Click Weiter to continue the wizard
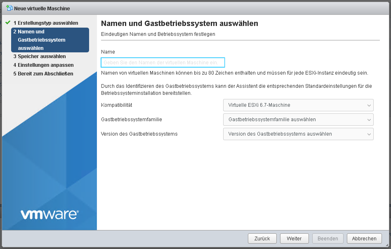Viewport: 391px width, 249px height. pos(294,238)
